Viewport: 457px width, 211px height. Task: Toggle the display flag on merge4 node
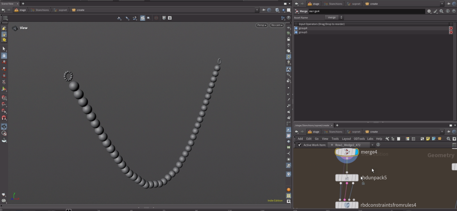pyautogui.click(x=356, y=152)
